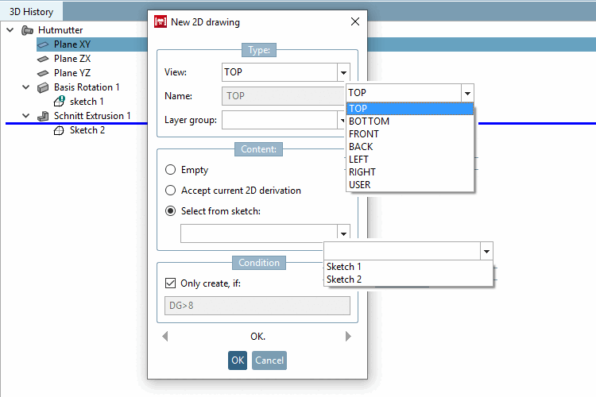Click the DG>8 condition field
This screenshot has width=596, height=397.
tap(257, 306)
